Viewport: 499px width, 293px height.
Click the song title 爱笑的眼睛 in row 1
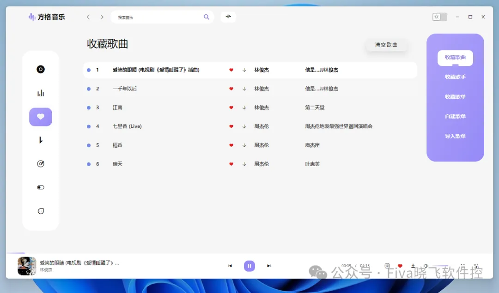pyautogui.click(x=156, y=70)
